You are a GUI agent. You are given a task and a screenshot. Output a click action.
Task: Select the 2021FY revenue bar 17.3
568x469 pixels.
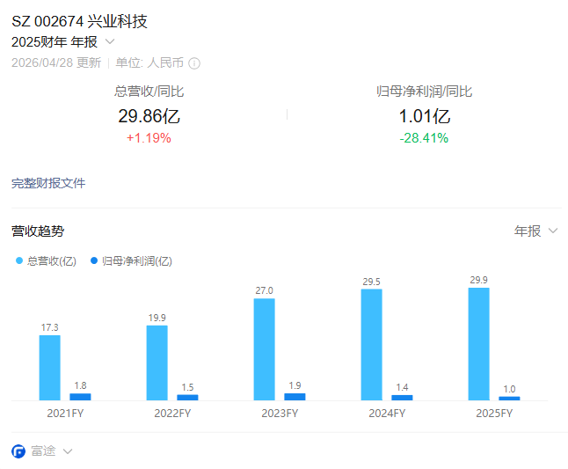(49, 368)
